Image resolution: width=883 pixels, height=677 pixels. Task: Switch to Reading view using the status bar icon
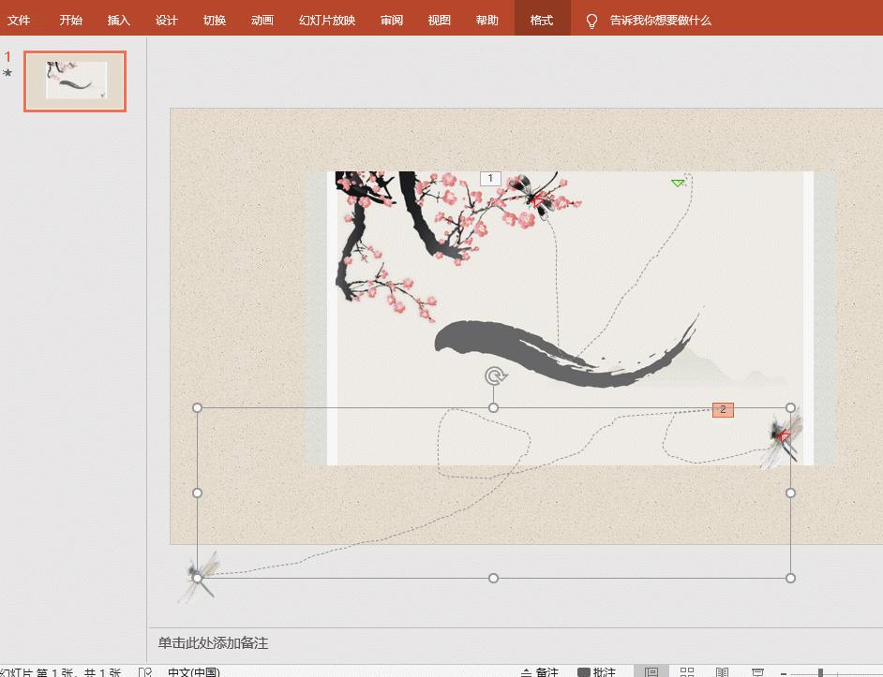(x=722, y=670)
